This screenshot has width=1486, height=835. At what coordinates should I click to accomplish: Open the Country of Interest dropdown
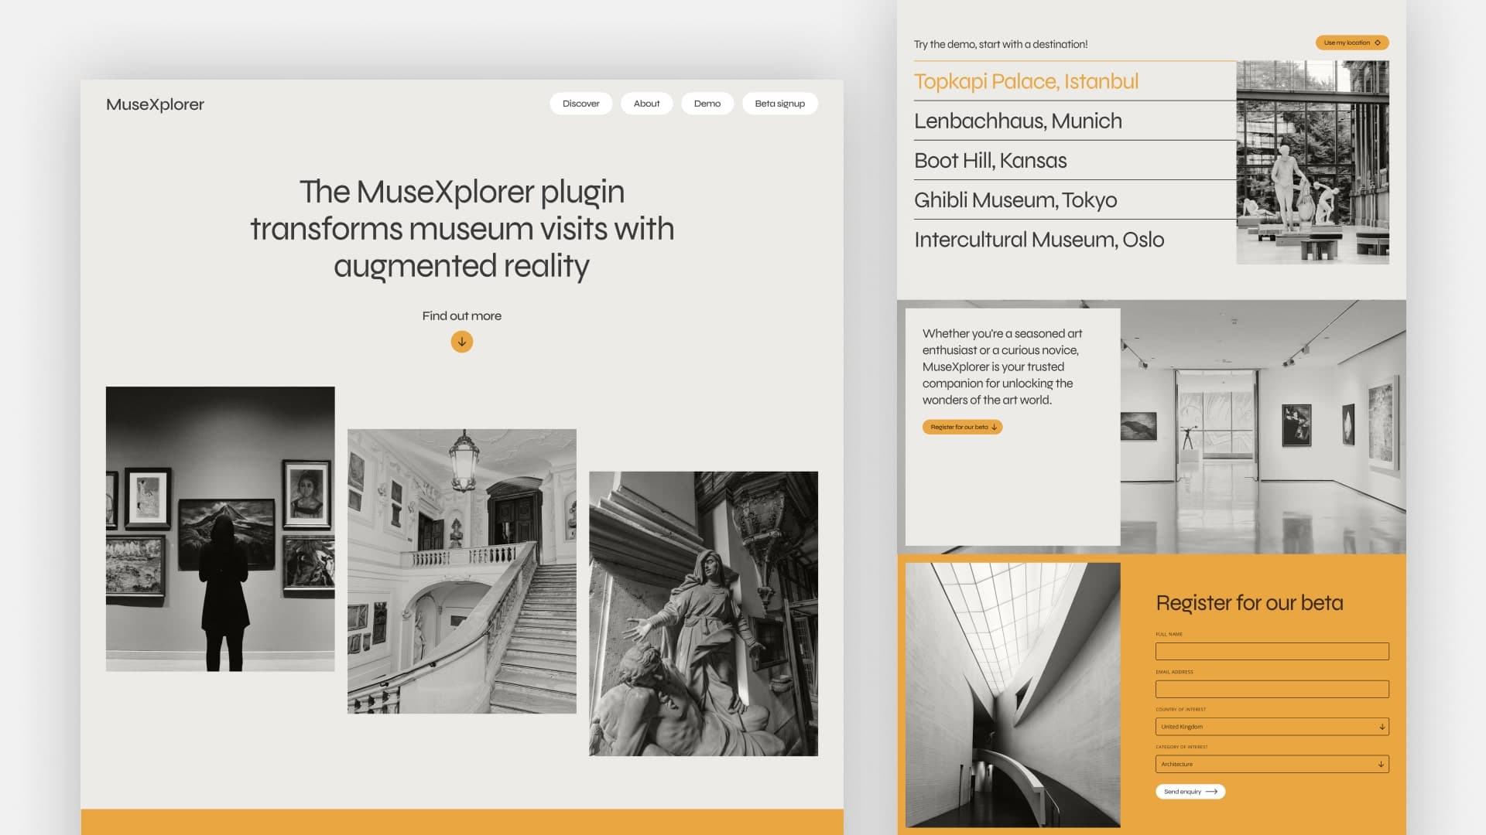[1272, 727]
